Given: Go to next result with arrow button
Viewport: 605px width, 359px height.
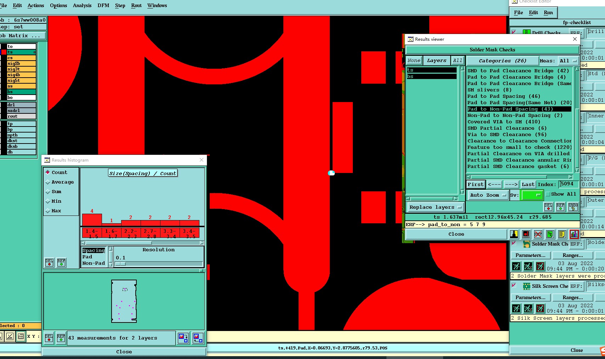Looking at the screenshot, I should [511, 184].
